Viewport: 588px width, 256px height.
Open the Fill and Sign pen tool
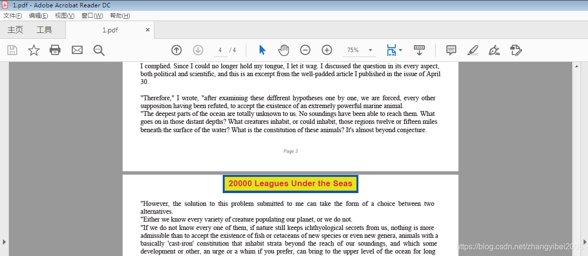[495, 50]
